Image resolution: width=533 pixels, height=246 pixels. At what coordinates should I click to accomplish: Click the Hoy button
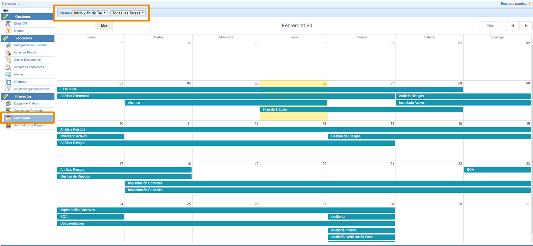490,26
